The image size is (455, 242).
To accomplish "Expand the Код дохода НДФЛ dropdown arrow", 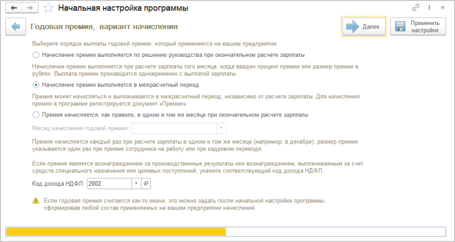I will (136, 183).
